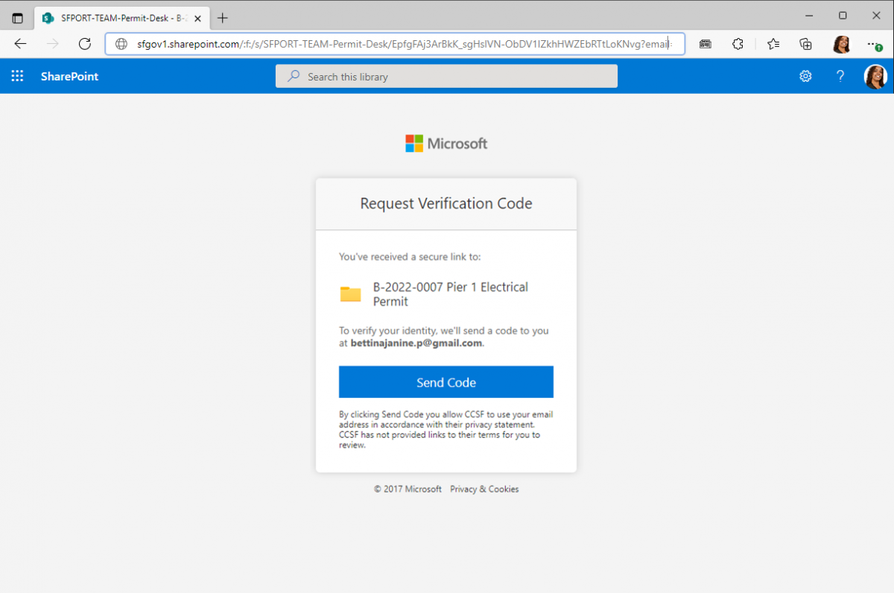Refresh the page with the reload icon
This screenshot has width=894, height=593.
[84, 43]
